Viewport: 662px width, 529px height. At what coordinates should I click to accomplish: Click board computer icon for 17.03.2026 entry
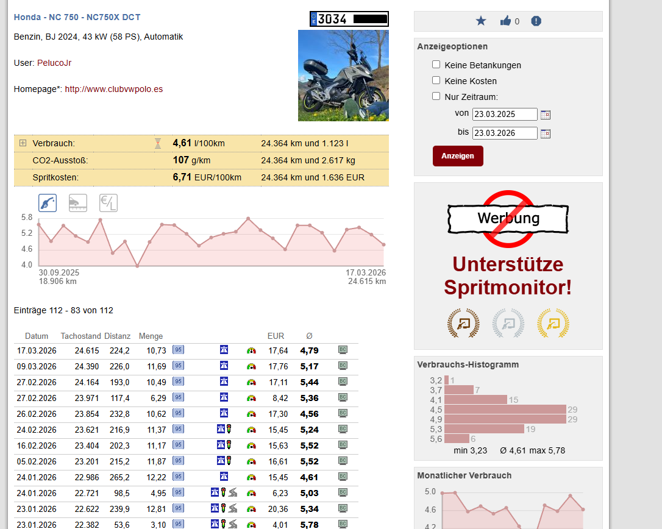click(343, 350)
